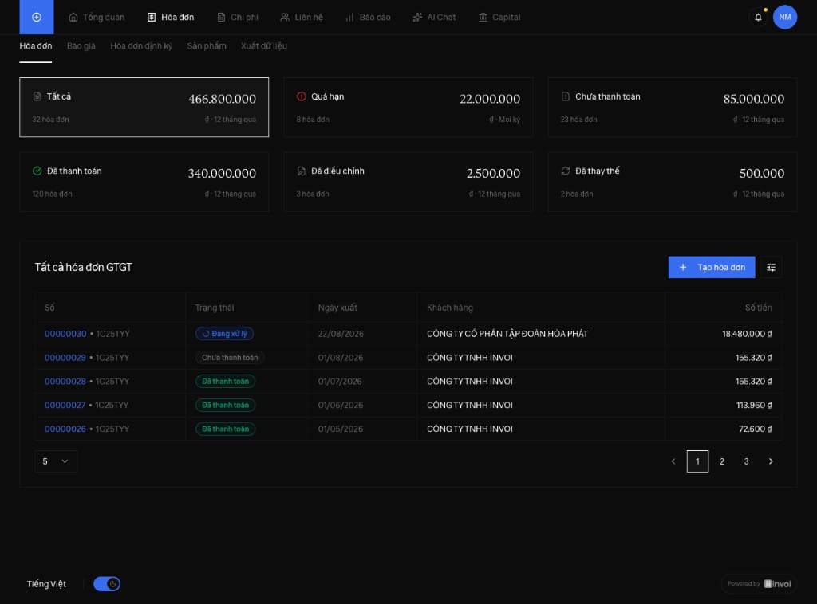The image size is (817, 604).
Task: Open invoice 00000030 link
Action: (65, 334)
